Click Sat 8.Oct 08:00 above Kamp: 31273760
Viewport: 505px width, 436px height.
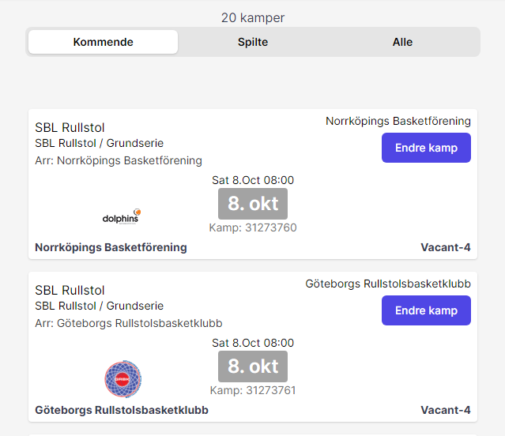(253, 180)
